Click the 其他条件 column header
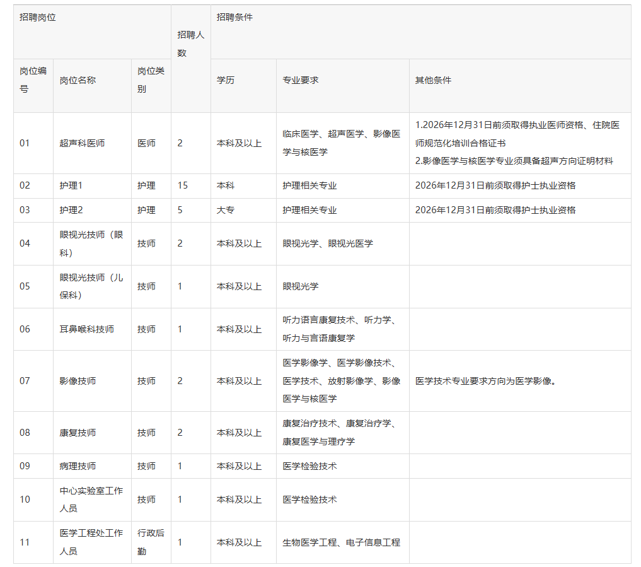 click(433, 81)
